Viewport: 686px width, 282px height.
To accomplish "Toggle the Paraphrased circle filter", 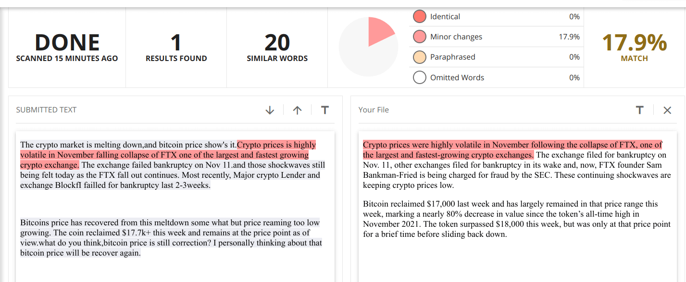I will (x=420, y=57).
